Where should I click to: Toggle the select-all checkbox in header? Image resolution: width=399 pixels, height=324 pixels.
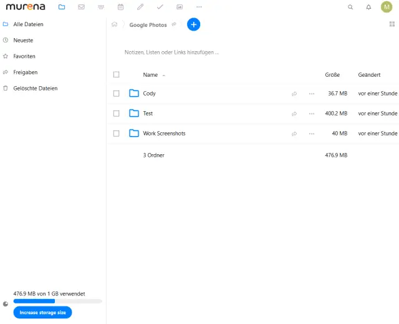pos(116,75)
